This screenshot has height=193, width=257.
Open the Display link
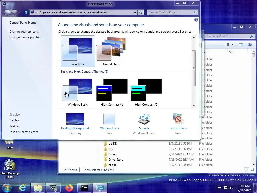tap(14, 120)
